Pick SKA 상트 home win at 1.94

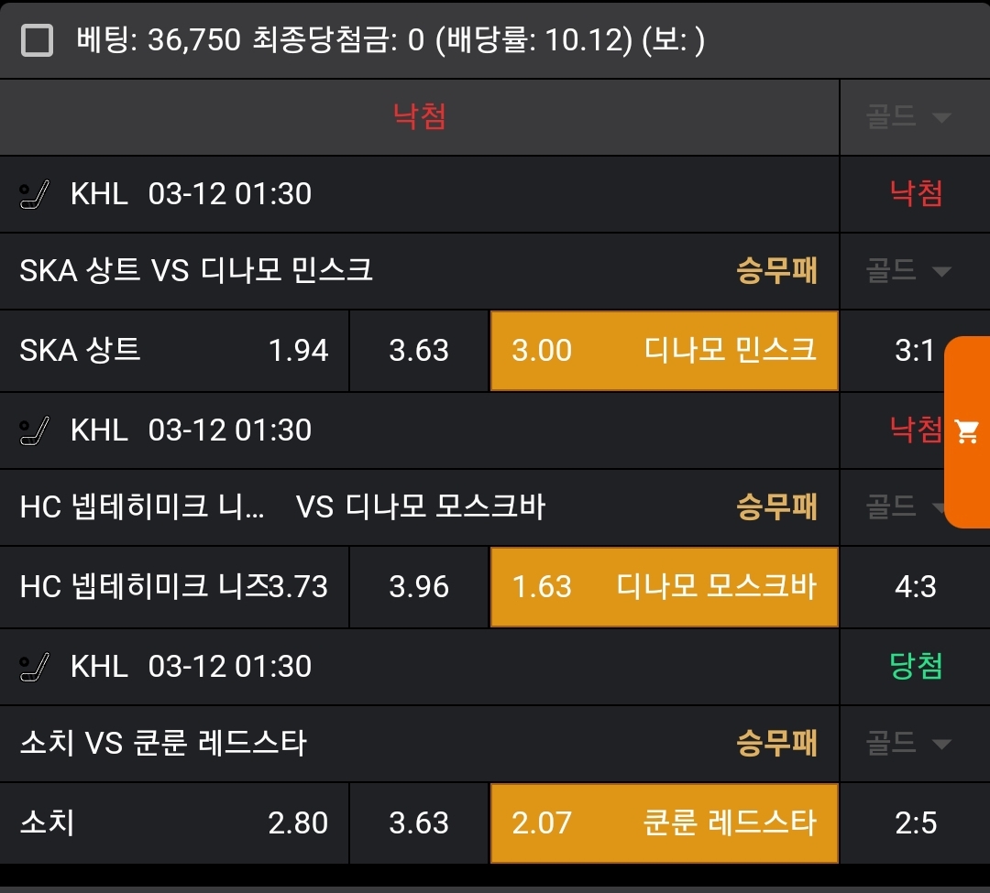coord(174,351)
